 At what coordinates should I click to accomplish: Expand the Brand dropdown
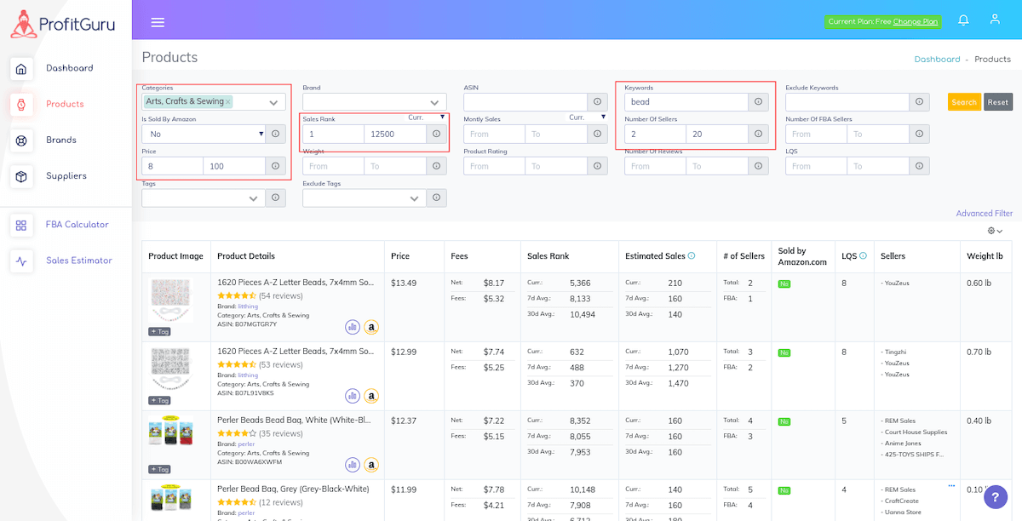click(434, 102)
